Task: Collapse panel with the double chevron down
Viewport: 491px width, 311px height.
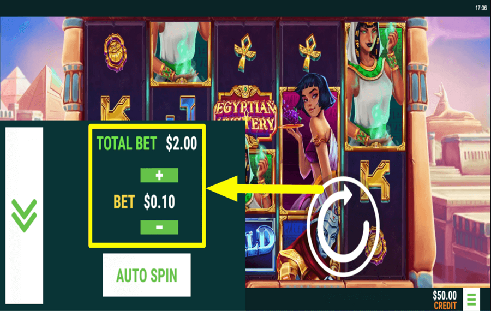Action: (x=24, y=216)
